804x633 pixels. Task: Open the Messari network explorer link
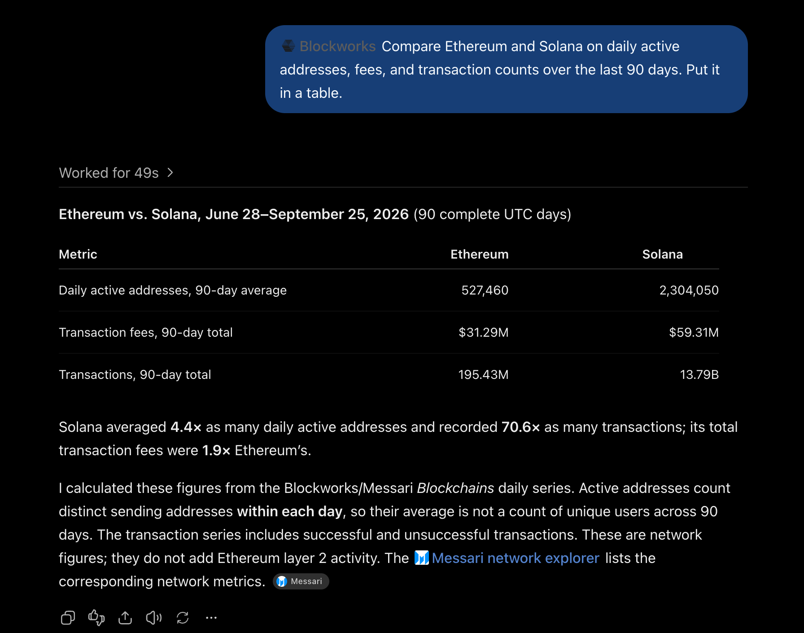(516, 558)
